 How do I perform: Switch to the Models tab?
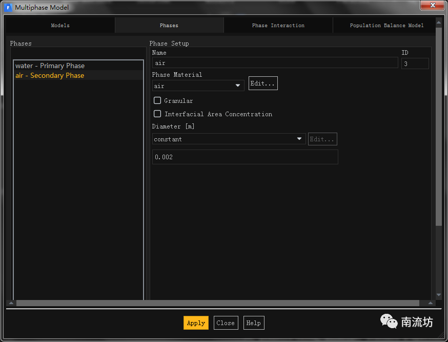60,26
